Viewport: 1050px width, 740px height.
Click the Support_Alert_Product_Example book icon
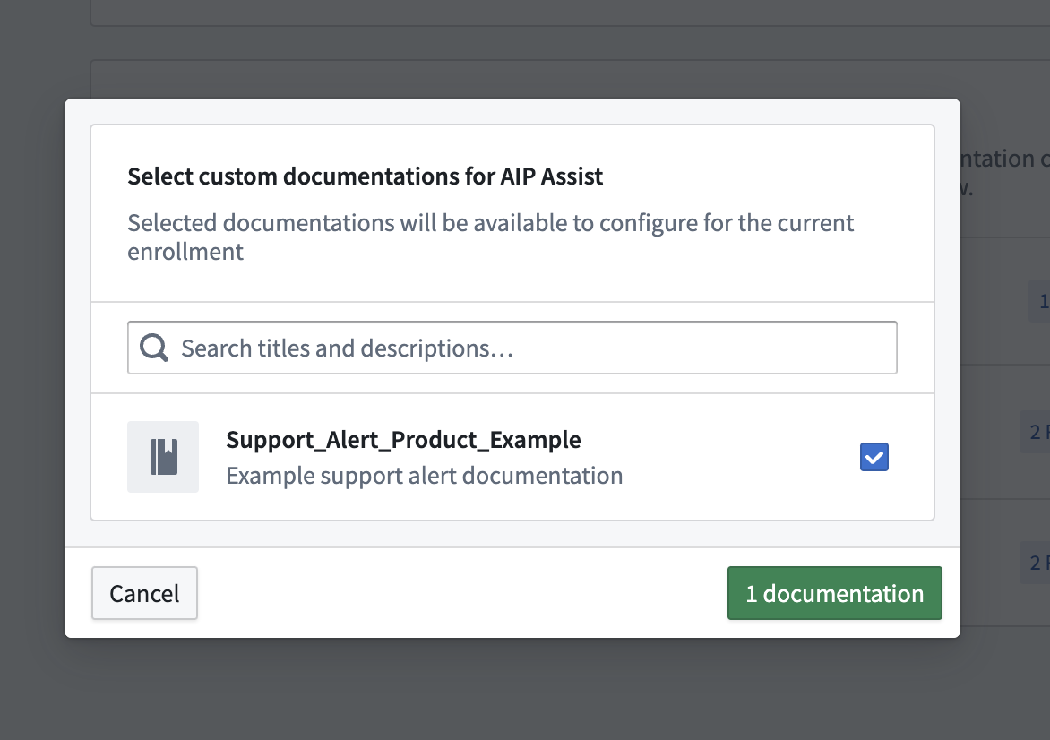point(163,457)
